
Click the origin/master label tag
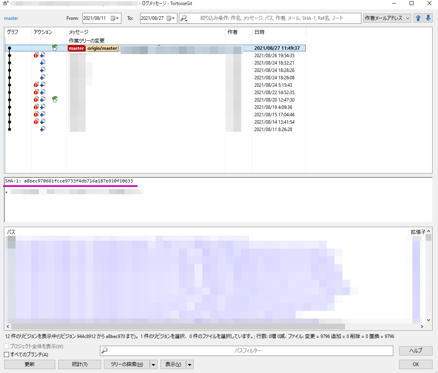pyautogui.click(x=102, y=48)
